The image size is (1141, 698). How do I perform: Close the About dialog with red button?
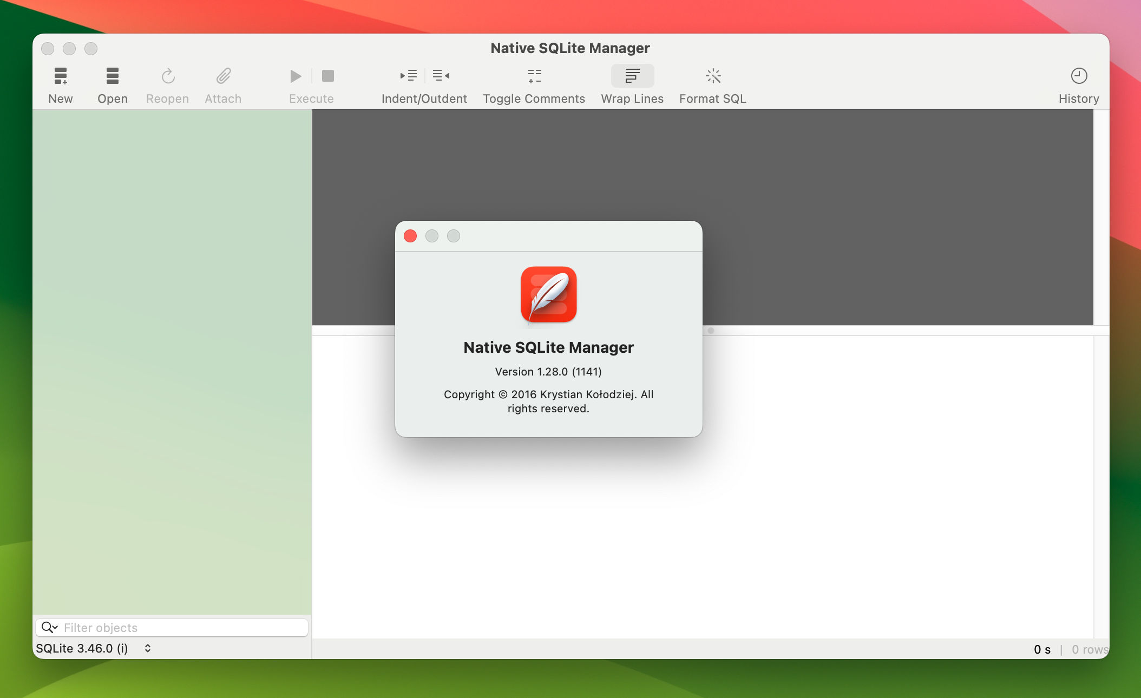pos(410,236)
